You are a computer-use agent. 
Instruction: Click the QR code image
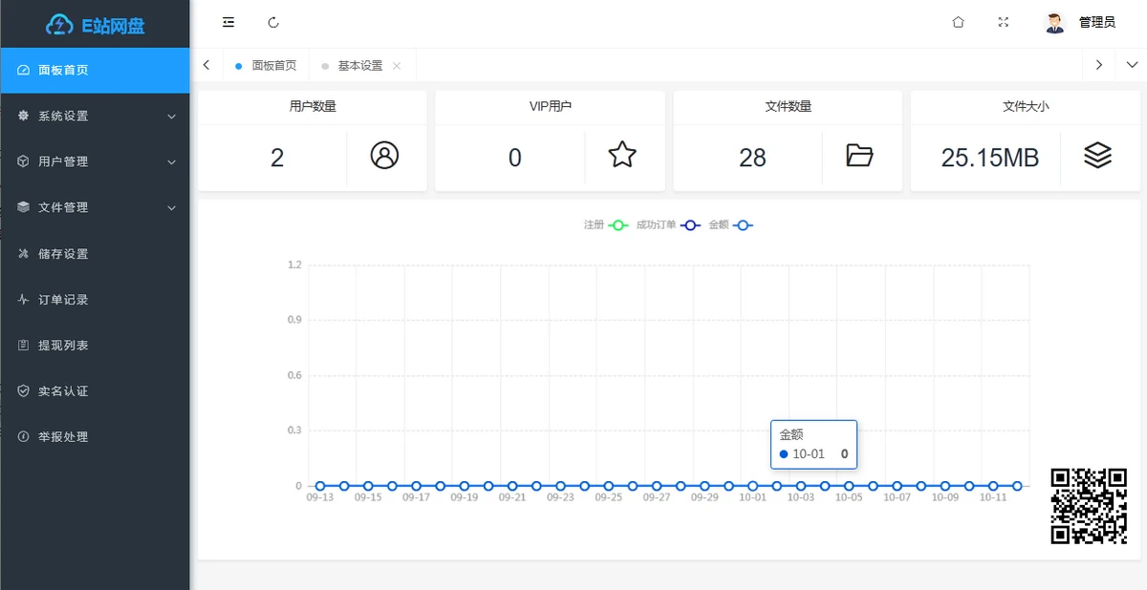(x=1089, y=506)
